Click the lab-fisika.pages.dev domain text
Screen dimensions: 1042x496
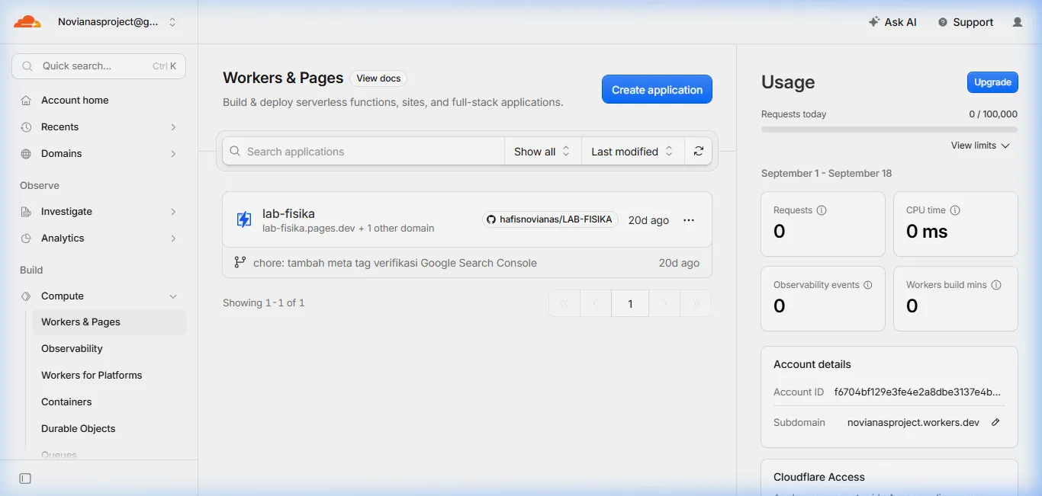point(309,229)
